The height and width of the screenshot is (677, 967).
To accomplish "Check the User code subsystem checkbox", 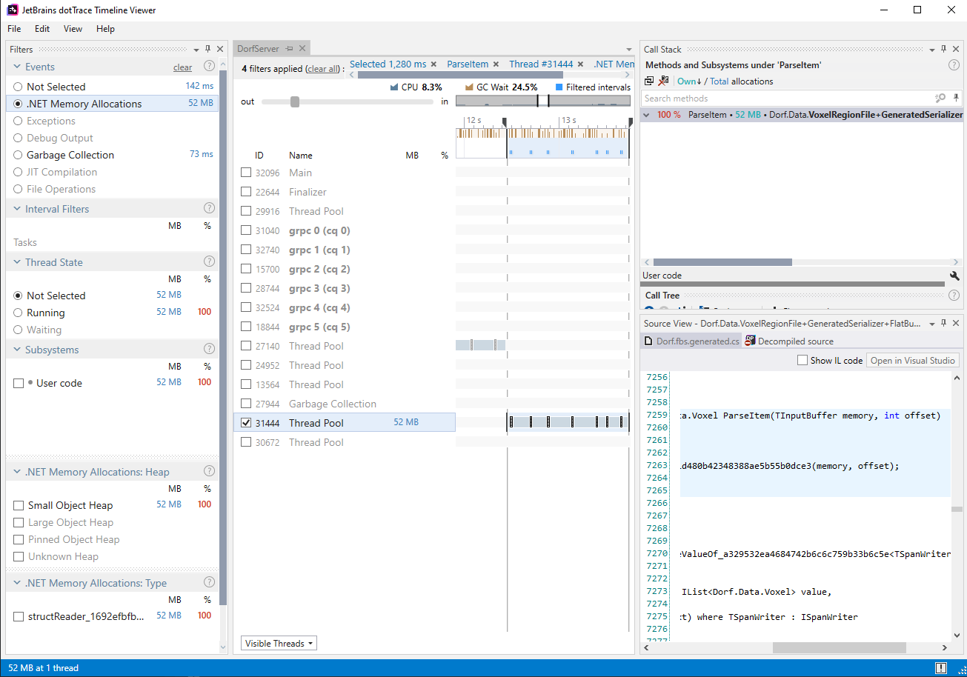I will 19,383.
